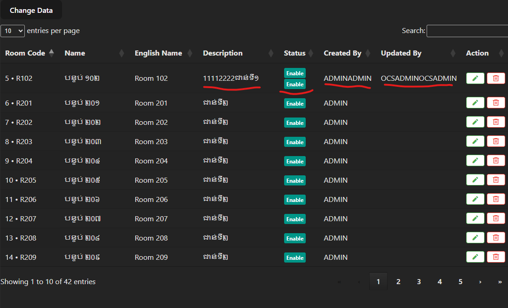Go to next page using the › arrow

click(480, 281)
